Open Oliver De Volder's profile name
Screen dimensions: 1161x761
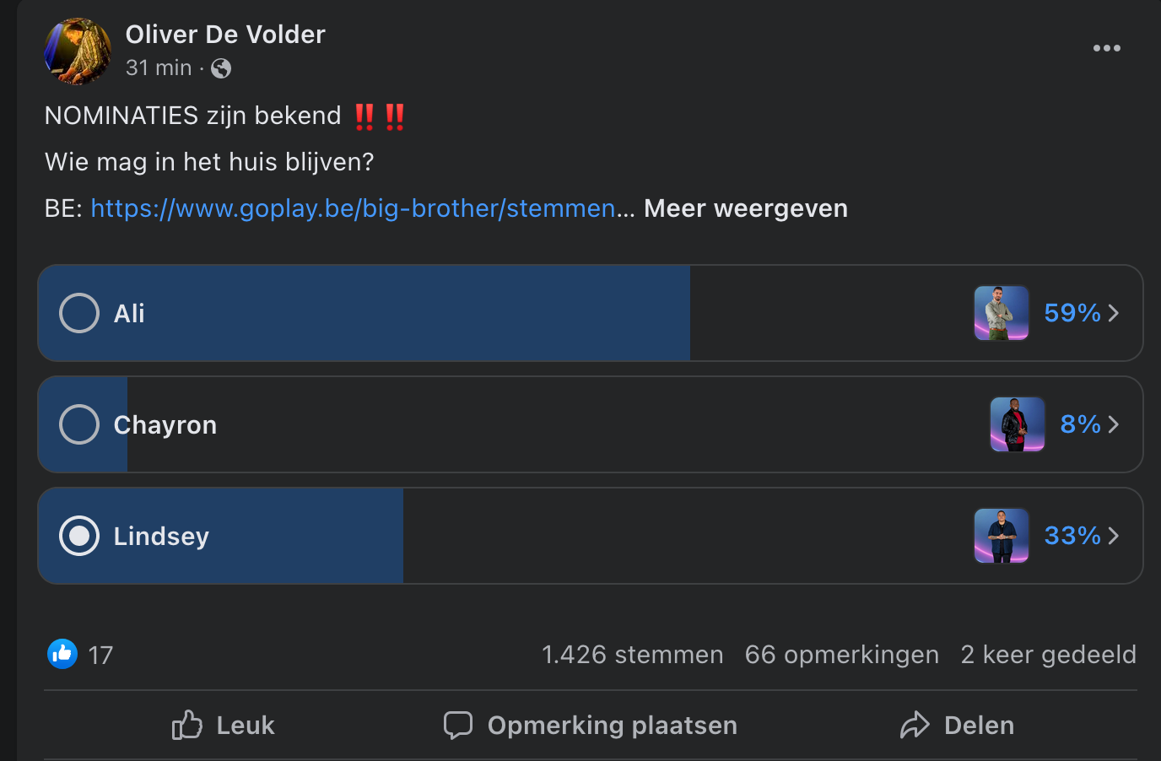(225, 35)
